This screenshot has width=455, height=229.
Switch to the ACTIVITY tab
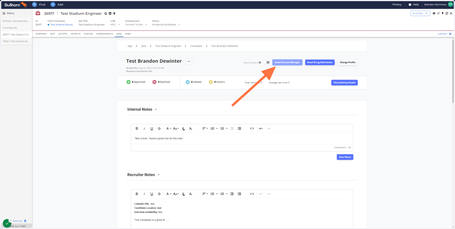tap(63, 34)
